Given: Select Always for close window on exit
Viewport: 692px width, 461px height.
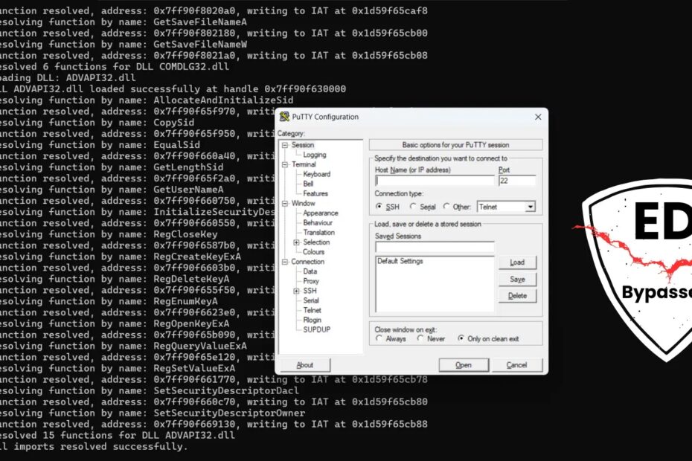Looking at the screenshot, I should point(379,338).
